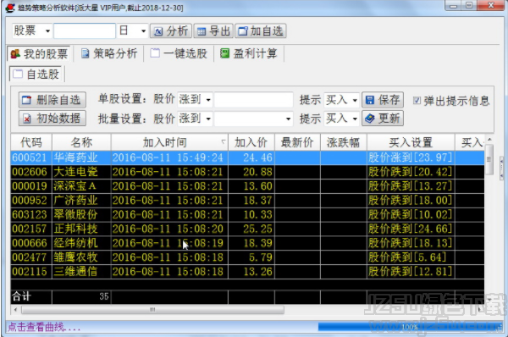Click the horizontal scrollbar thumb

pos(153,309)
